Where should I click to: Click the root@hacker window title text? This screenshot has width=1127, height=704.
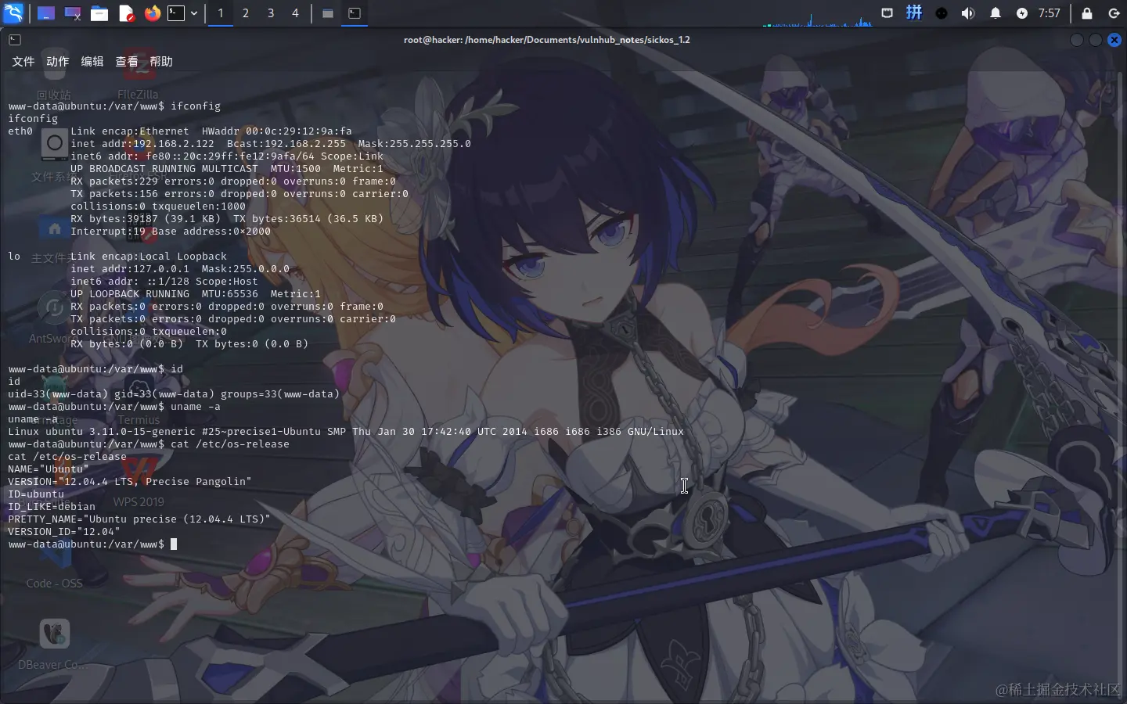click(547, 39)
